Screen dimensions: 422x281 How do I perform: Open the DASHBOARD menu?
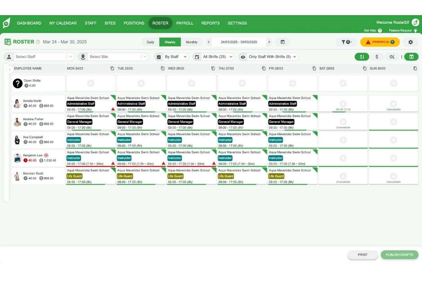pyautogui.click(x=29, y=23)
